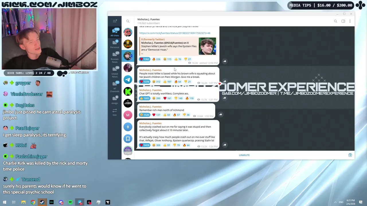Viewport: 367px width, 206px height.
Task: Toggle the channel info side panel icon
Action: click(343, 21)
